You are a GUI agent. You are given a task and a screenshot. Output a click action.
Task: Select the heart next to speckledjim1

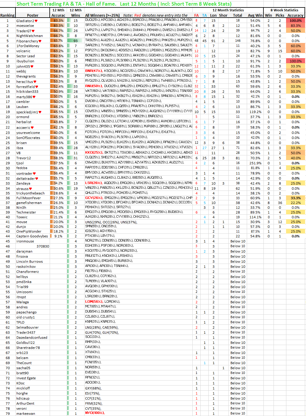pos(40,112)
